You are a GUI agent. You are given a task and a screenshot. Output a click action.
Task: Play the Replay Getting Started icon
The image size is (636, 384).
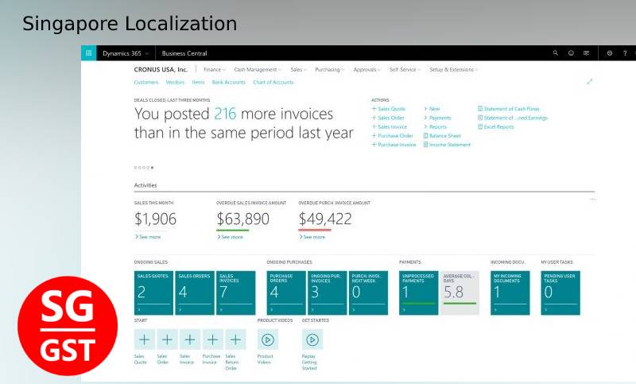[x=312, y=339]
